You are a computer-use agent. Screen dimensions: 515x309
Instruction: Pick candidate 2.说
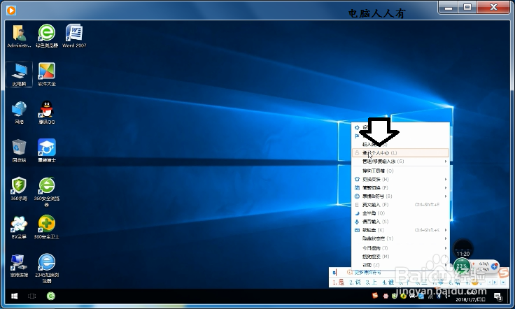pos(355,282)
